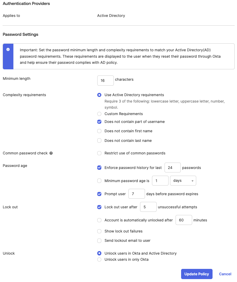
Task: Uncheck Does not contain part of username
Action: 99,121
